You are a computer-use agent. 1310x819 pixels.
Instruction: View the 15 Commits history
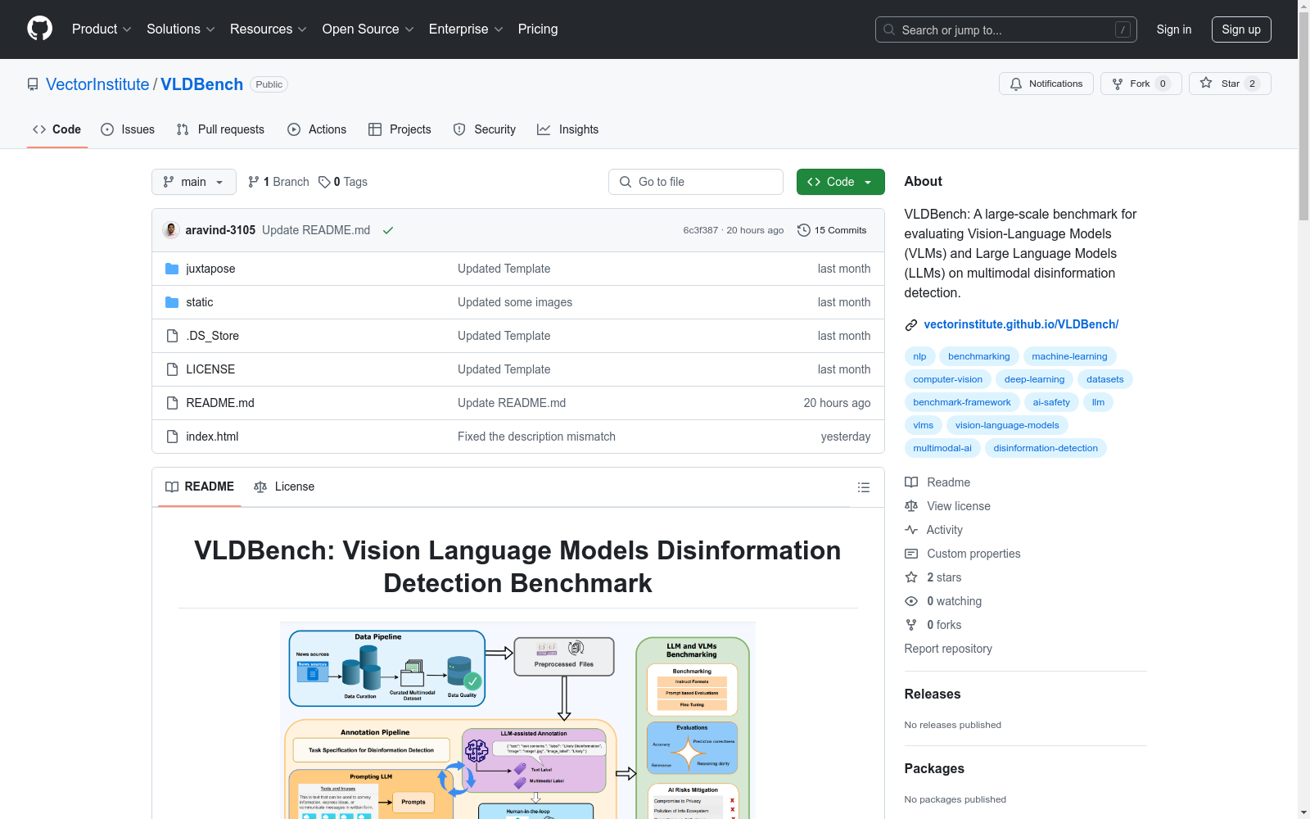pos(832,230)
